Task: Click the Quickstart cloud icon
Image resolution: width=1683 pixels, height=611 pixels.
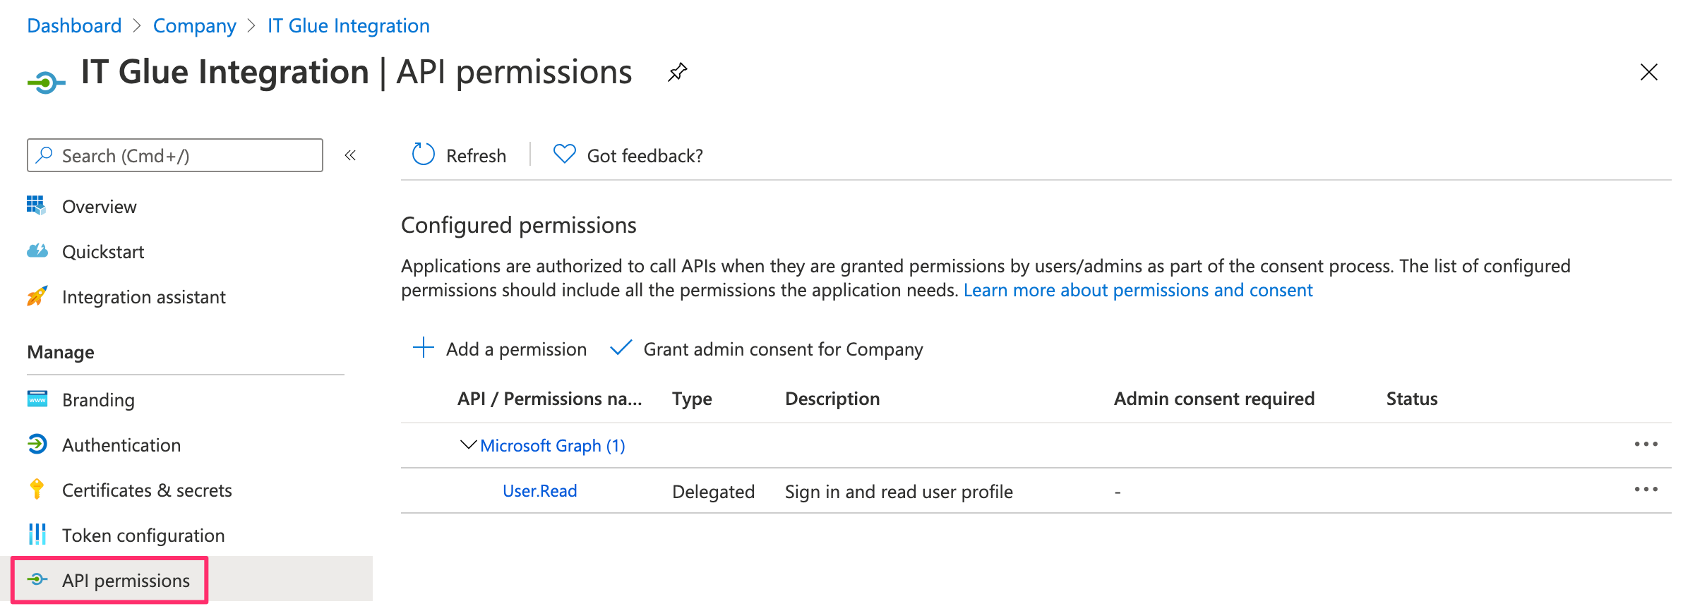Action: tap(37, 250)
